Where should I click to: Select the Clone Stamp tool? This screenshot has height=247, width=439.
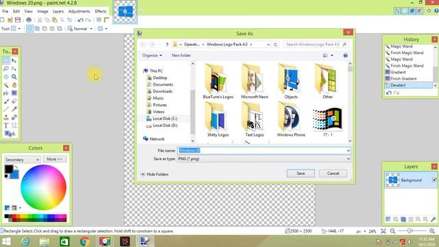6,117
